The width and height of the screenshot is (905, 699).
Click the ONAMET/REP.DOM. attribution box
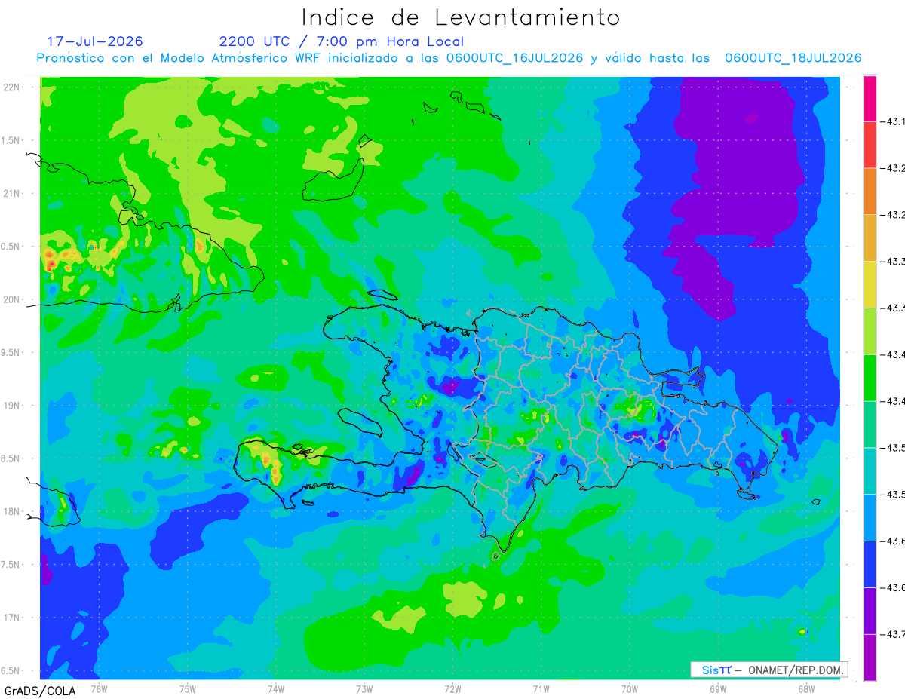[x=769, y=670]
